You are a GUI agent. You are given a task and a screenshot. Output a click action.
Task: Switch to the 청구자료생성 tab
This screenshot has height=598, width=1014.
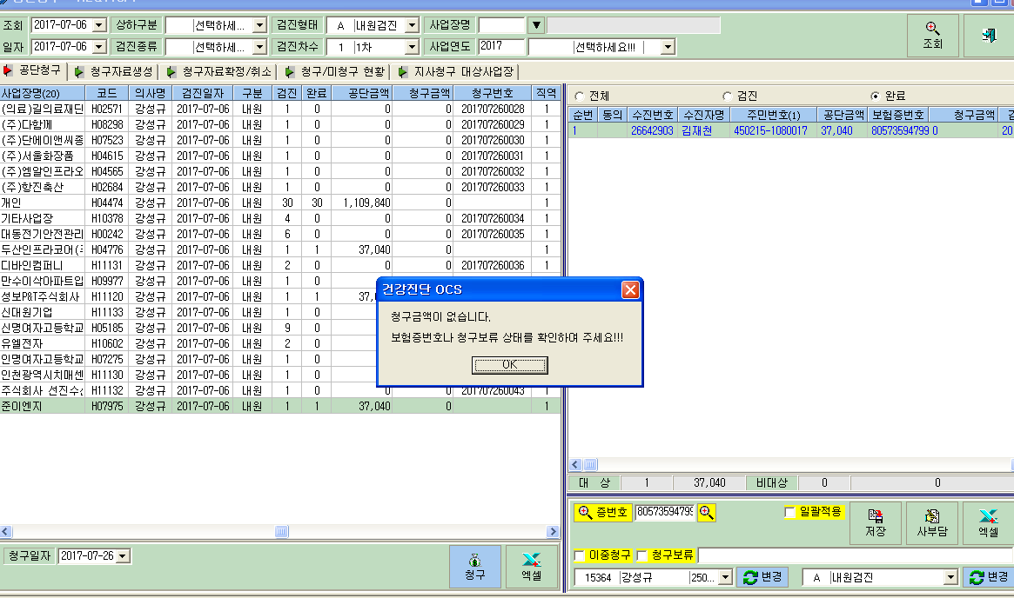pyautogui.click(x=114, y=71)
